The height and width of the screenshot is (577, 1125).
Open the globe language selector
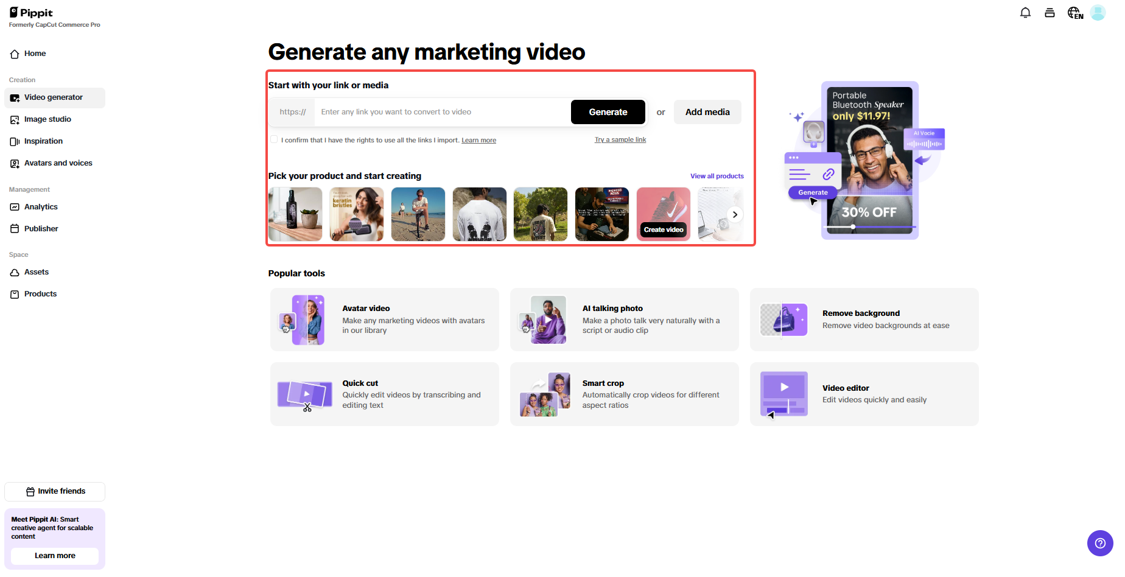[1075, 13]
